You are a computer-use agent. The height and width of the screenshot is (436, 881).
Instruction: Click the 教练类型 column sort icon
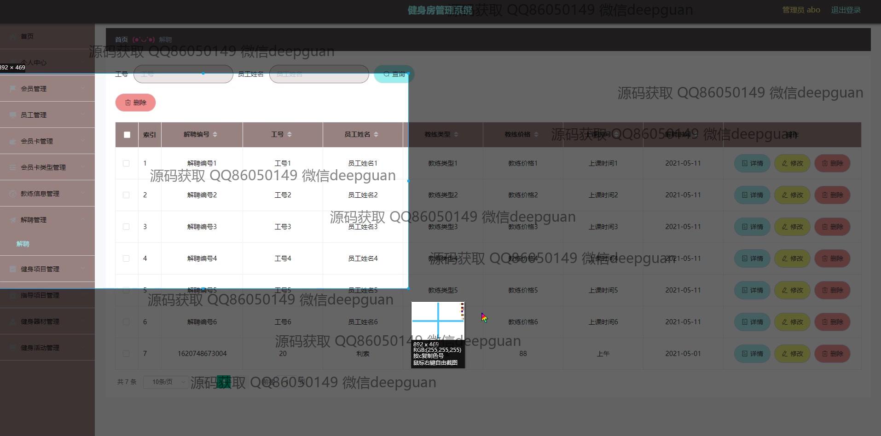[x=456, y=134]
